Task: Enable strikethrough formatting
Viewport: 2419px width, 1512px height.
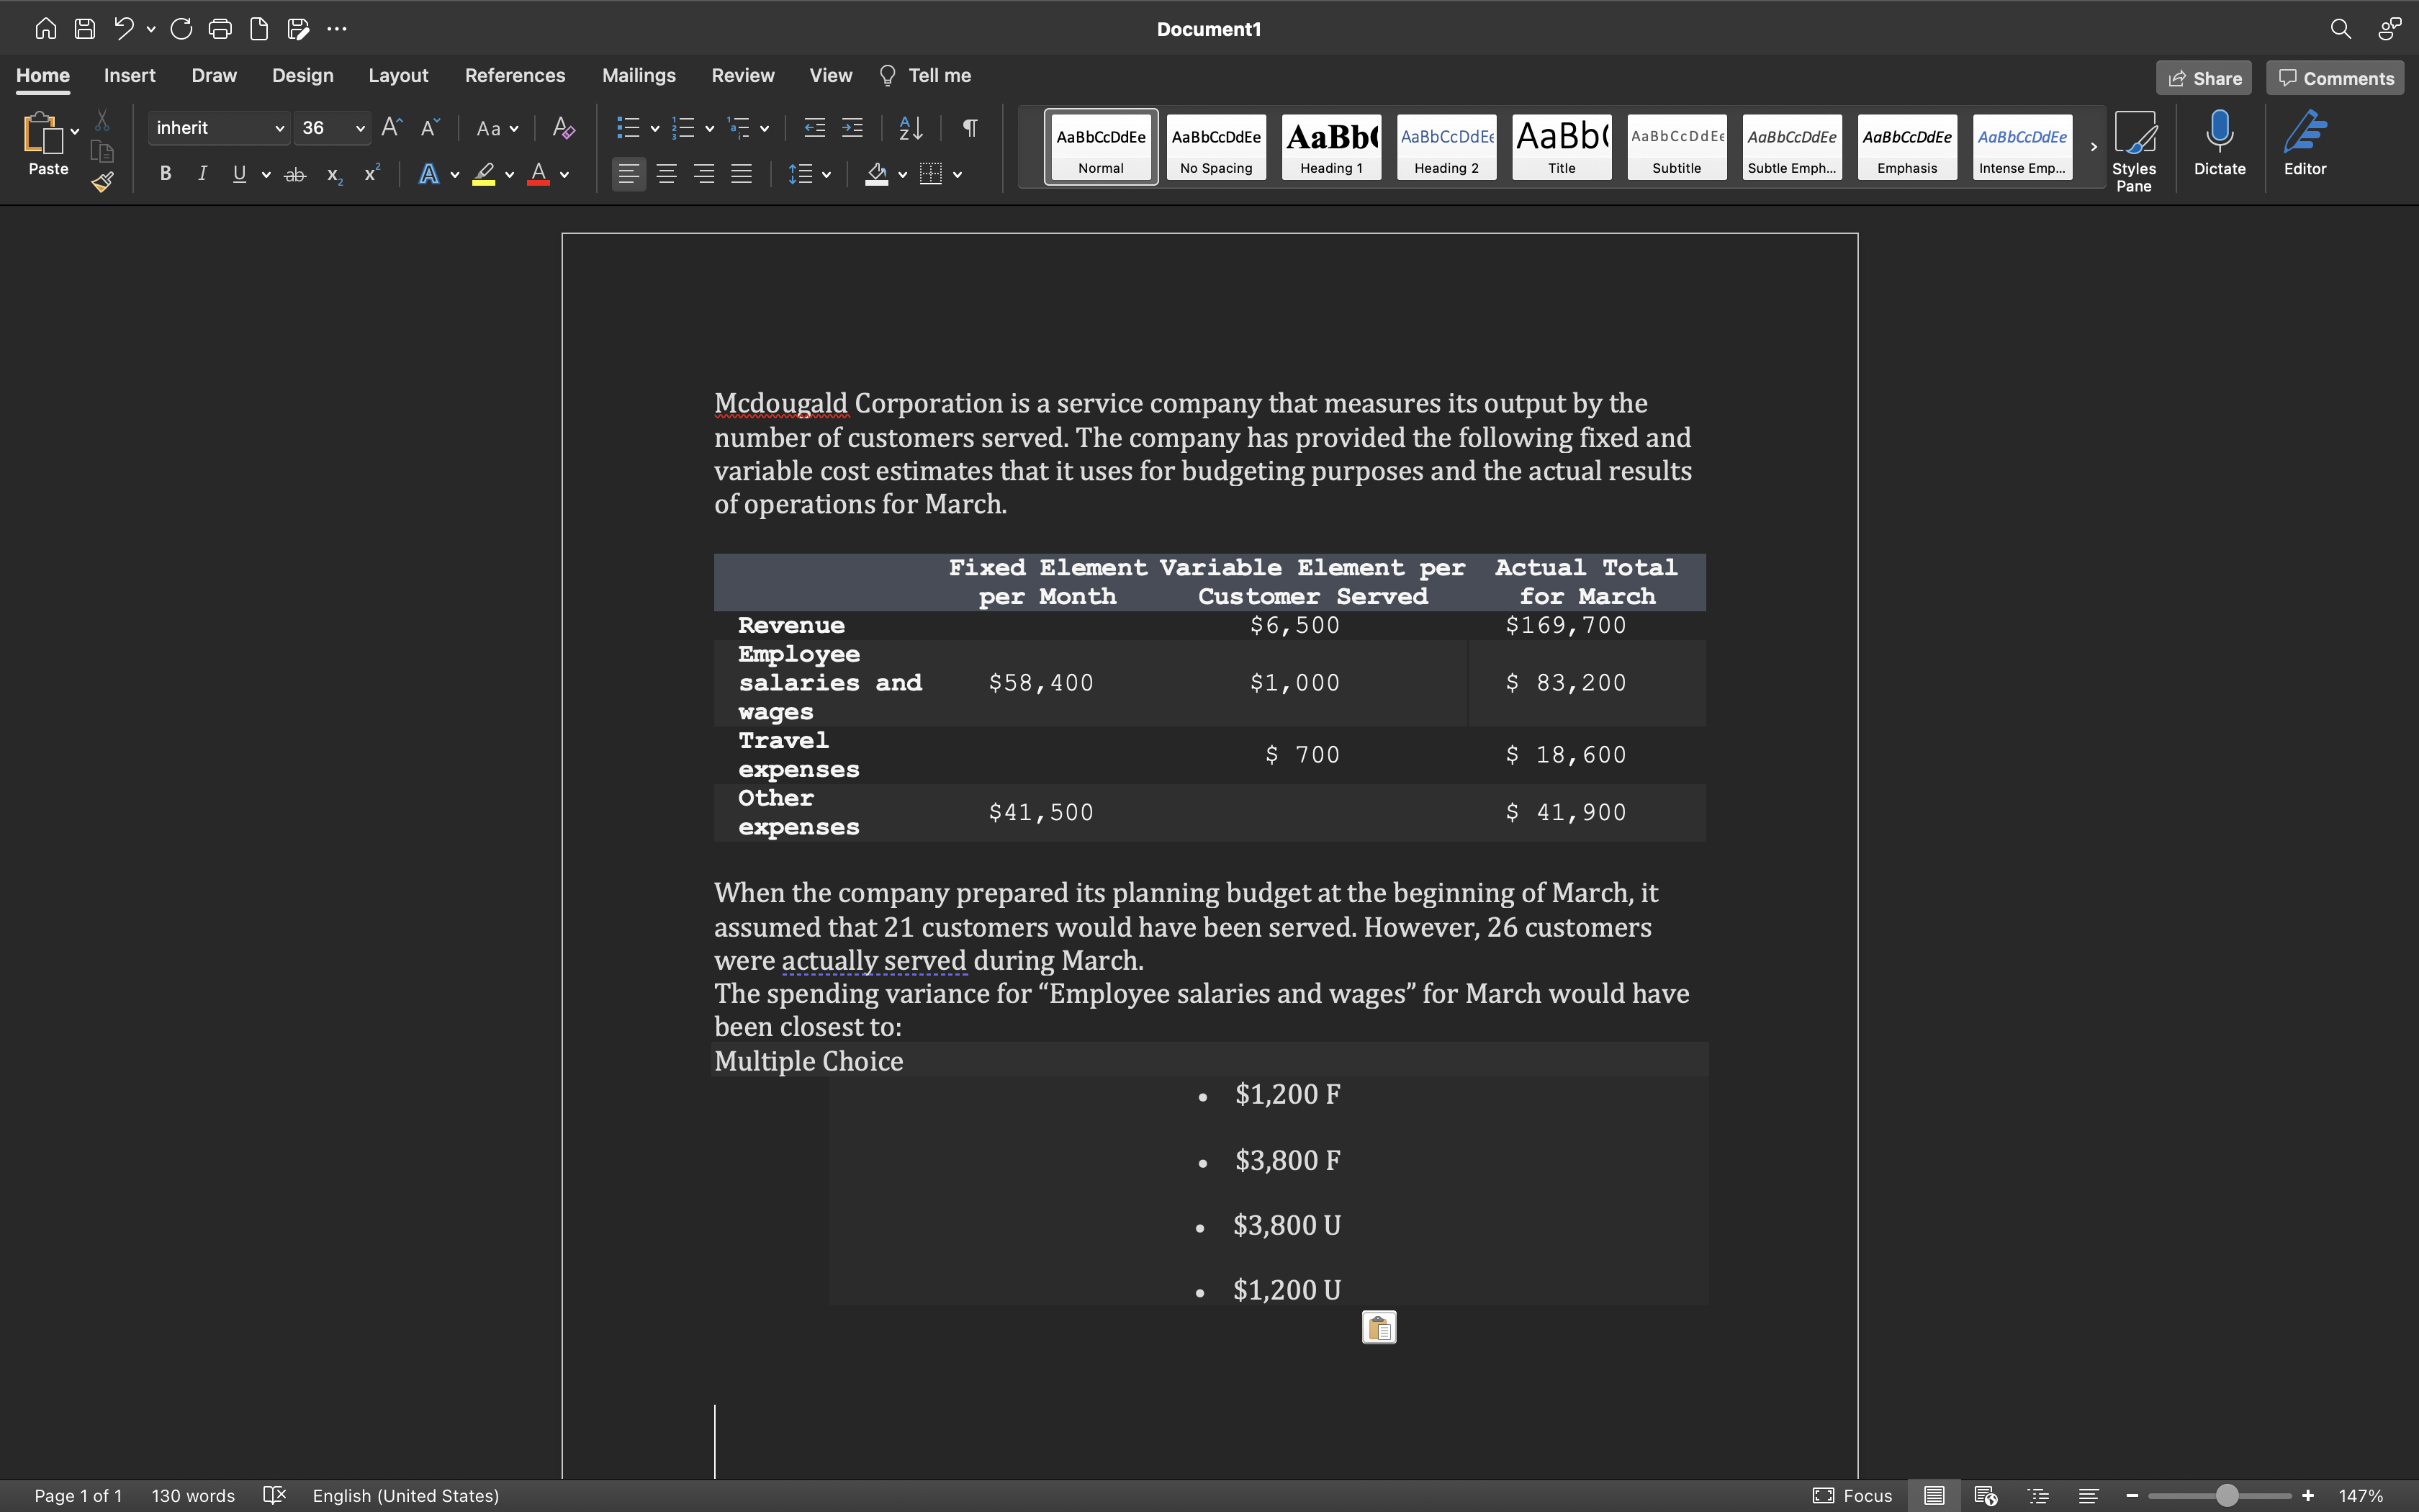Action: [294, 174]
